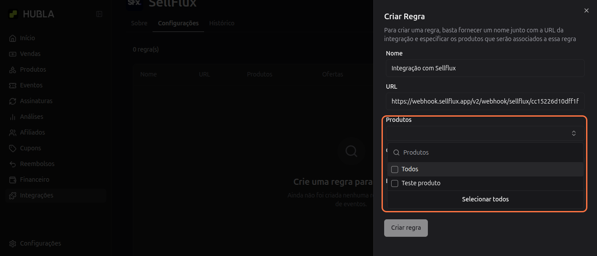
Task: Open the Histórico tab
Action: tap(222, 23)
